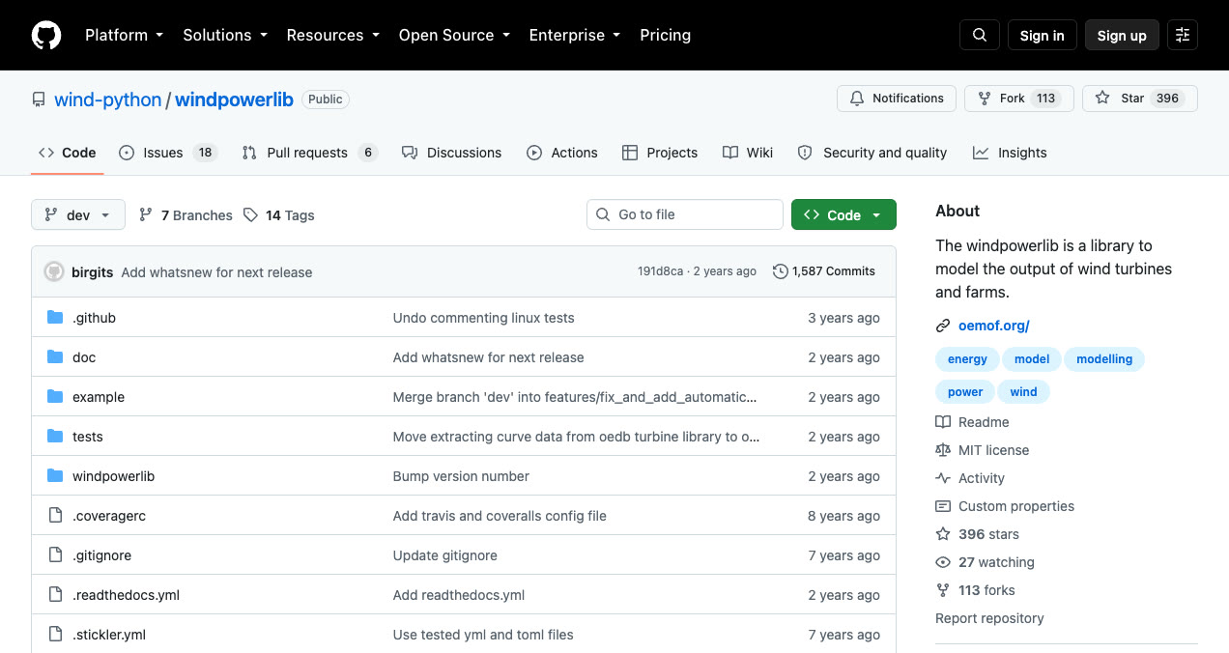The image size is (1229, 653).
Task: Open the search magnifier button
Action: pos(980,35)
